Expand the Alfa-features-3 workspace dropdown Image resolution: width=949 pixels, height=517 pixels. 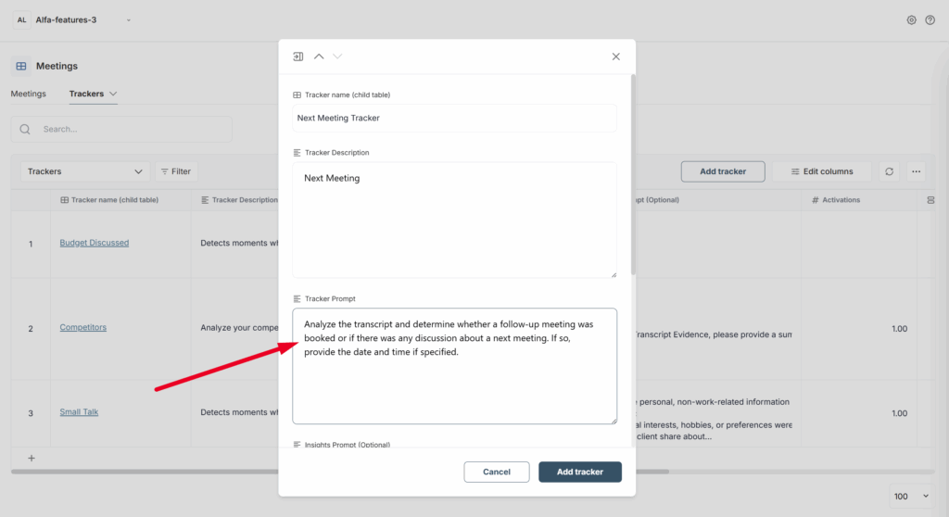click(x=128, y=19)
